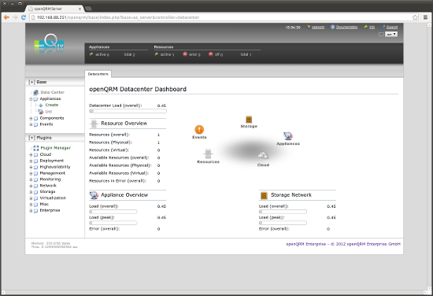
Task: Click the resources active green arrow icon
Action: [157, 54]
